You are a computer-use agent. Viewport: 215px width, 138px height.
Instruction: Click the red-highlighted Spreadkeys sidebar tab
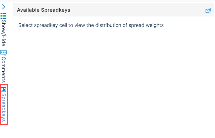[4, 104]
